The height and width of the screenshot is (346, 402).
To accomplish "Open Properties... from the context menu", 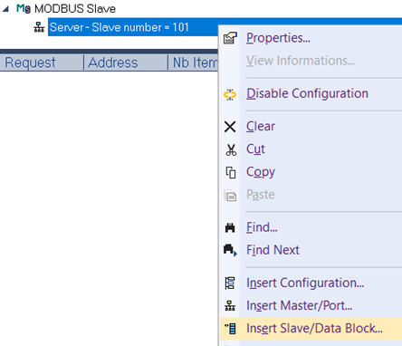I will (x=278, y=38).
